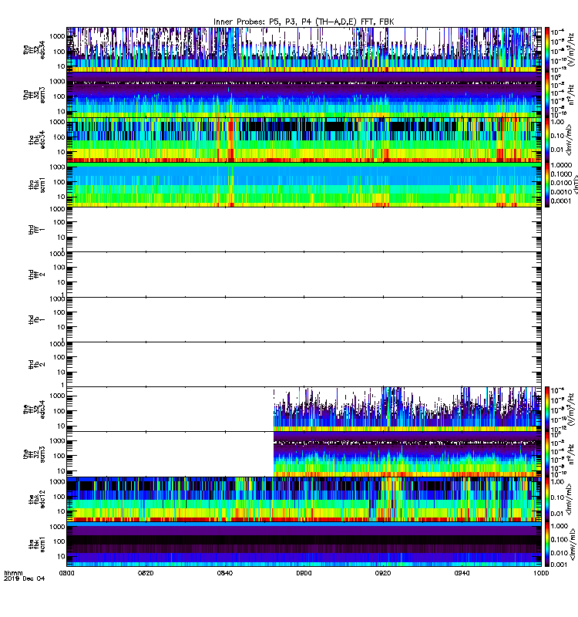This screenshot has width=578, height=617.
Task: Select the 'the fff 32 scm3' panel label
Action: 34,454
